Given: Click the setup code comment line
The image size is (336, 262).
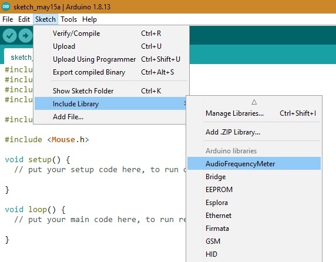Looking at the screenshot, I should 100,170.
